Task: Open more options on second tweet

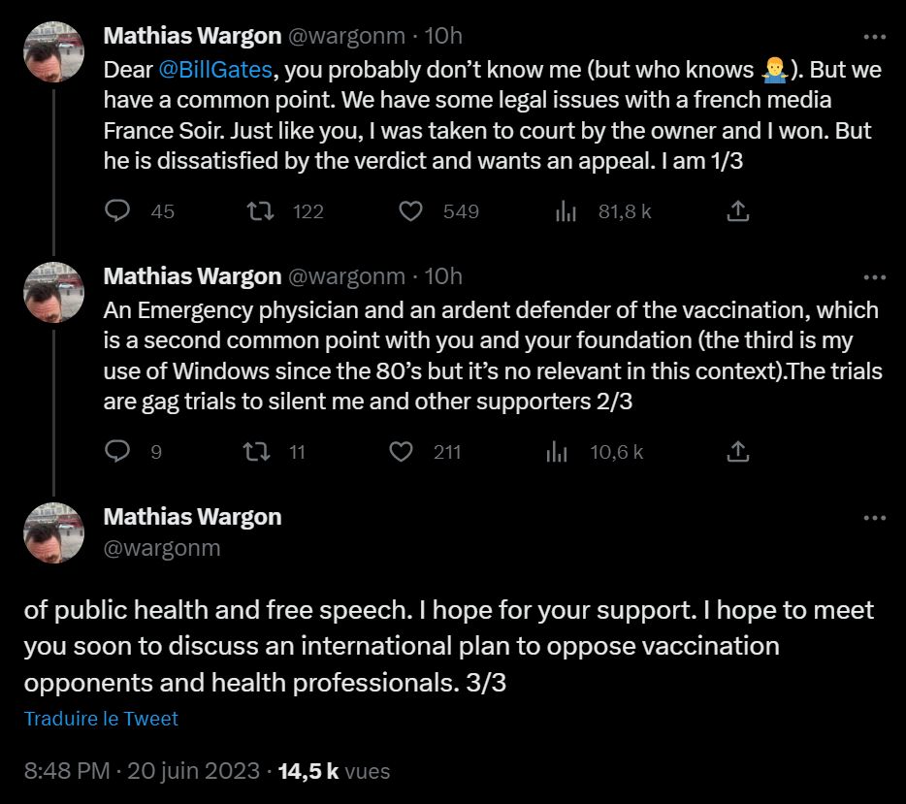Action: (875, 277)
